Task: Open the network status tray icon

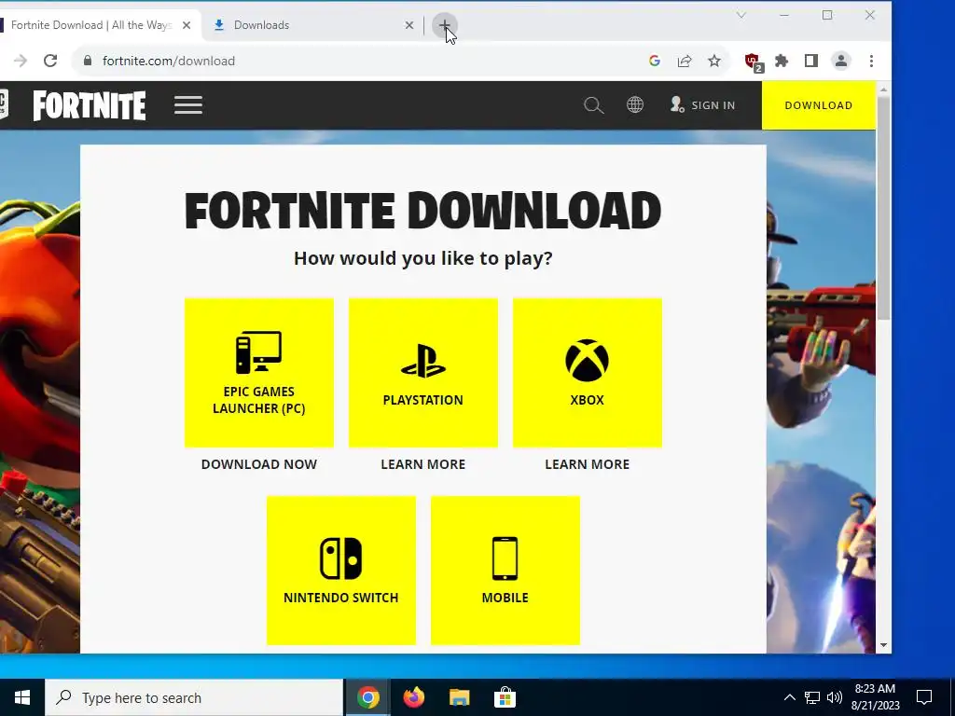Action: tap(812, 697)
